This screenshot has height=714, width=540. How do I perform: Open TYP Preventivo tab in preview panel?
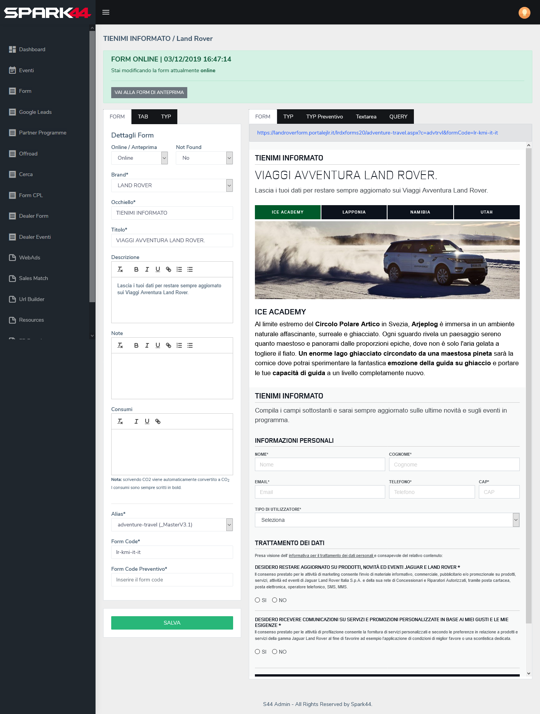coord(324,117)
